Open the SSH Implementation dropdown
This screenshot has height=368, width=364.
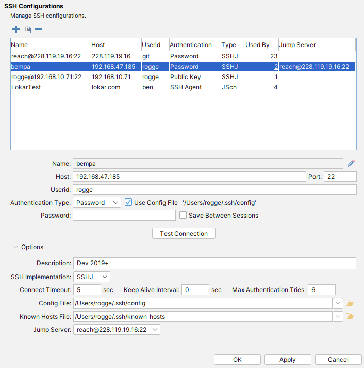pos(92,277)
